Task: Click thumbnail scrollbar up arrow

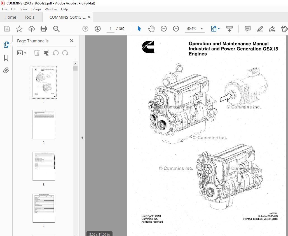Action: coord(75,64)
